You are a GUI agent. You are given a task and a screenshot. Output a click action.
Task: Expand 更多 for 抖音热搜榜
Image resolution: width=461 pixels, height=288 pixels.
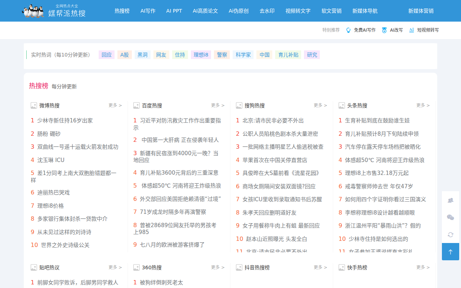coord(321,267)
